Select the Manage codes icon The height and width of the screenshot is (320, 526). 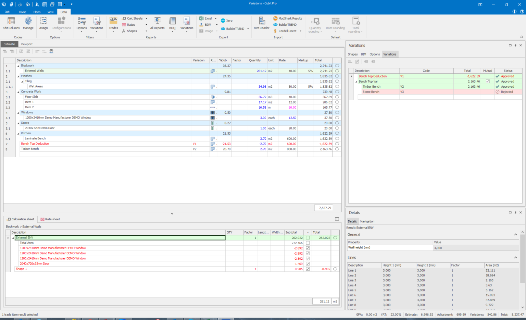coord(28,23)
